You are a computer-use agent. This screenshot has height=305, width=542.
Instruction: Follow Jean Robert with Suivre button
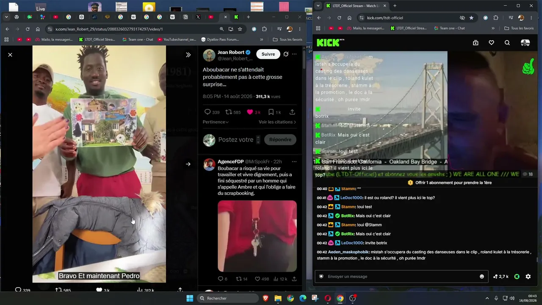[x=268, y=54]
